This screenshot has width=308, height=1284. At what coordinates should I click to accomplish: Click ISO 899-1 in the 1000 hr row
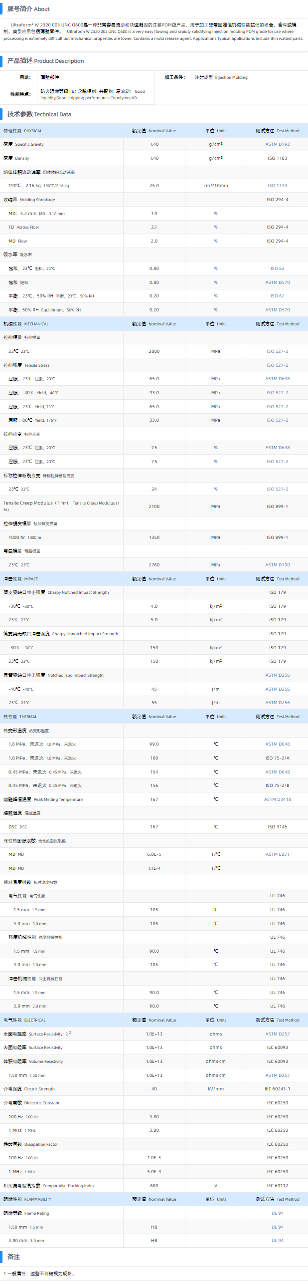[x=277, y=537]
